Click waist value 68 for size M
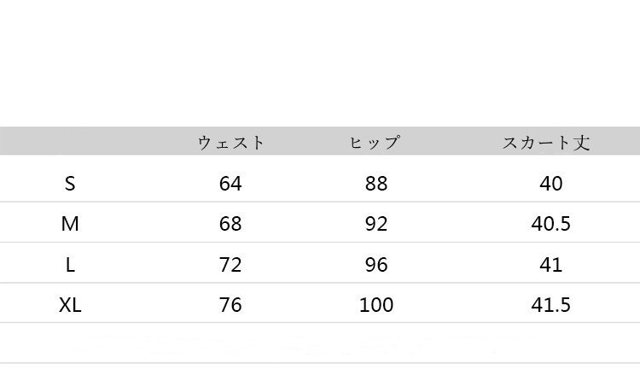Viewport: 640px width, 370px height. 230,224
